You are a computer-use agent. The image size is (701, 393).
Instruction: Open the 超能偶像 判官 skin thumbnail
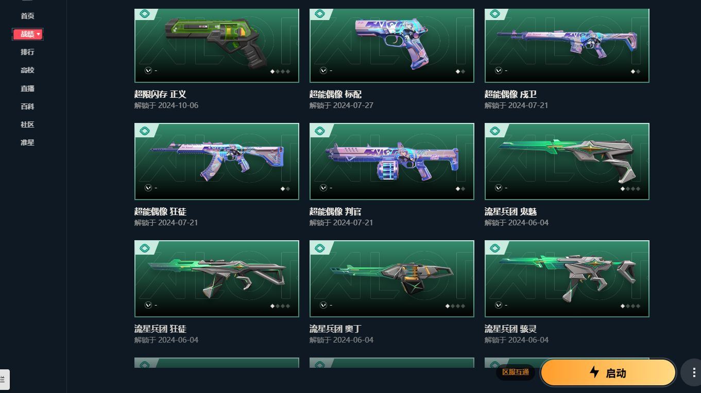(392, 162)
